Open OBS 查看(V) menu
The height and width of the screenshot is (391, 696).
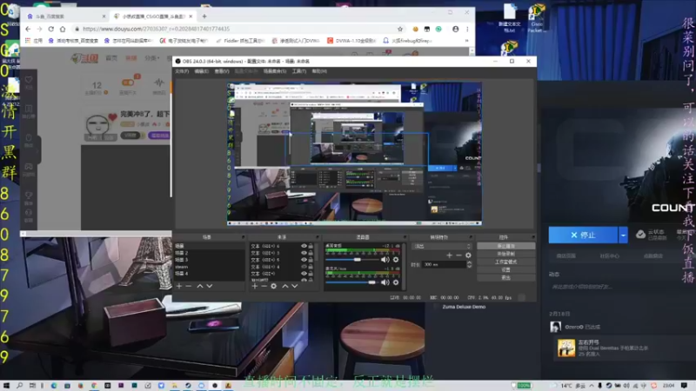coord(222,71)
